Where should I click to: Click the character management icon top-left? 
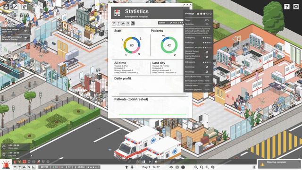click(x=6, y=7)
